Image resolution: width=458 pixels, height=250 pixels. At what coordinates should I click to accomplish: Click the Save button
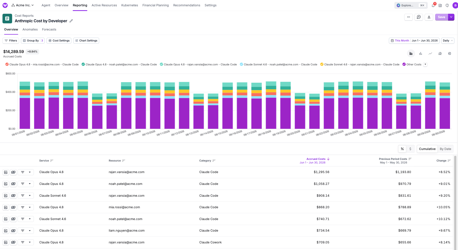441,17
